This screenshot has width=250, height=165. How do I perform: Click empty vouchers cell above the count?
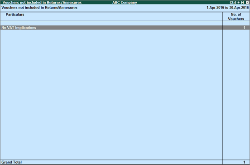236,23
